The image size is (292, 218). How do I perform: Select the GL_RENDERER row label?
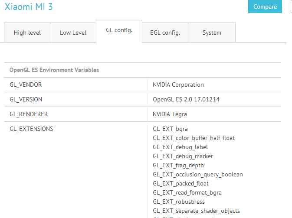tap(29, 114)
